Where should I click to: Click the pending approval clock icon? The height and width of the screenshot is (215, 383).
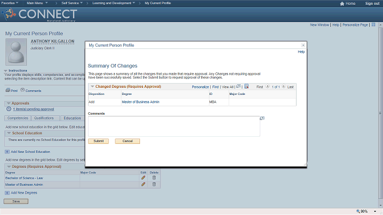[9, 109]
